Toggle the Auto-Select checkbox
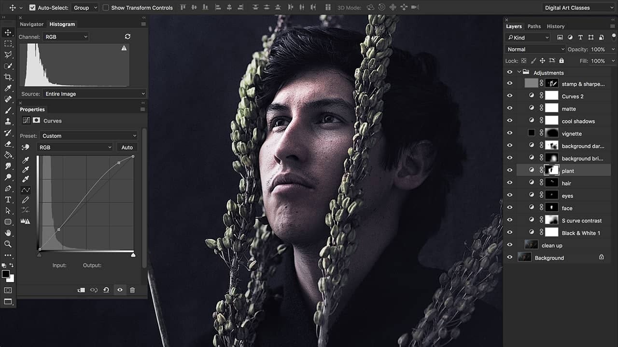 tap(32, 7)
